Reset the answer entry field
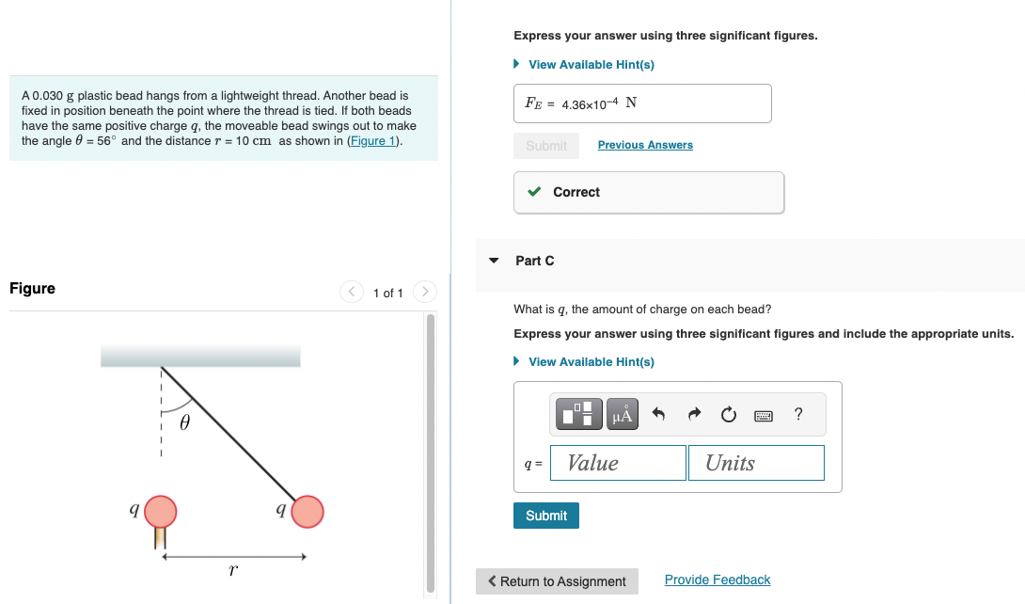The image size is (1025, 604). tap(728, 414)
